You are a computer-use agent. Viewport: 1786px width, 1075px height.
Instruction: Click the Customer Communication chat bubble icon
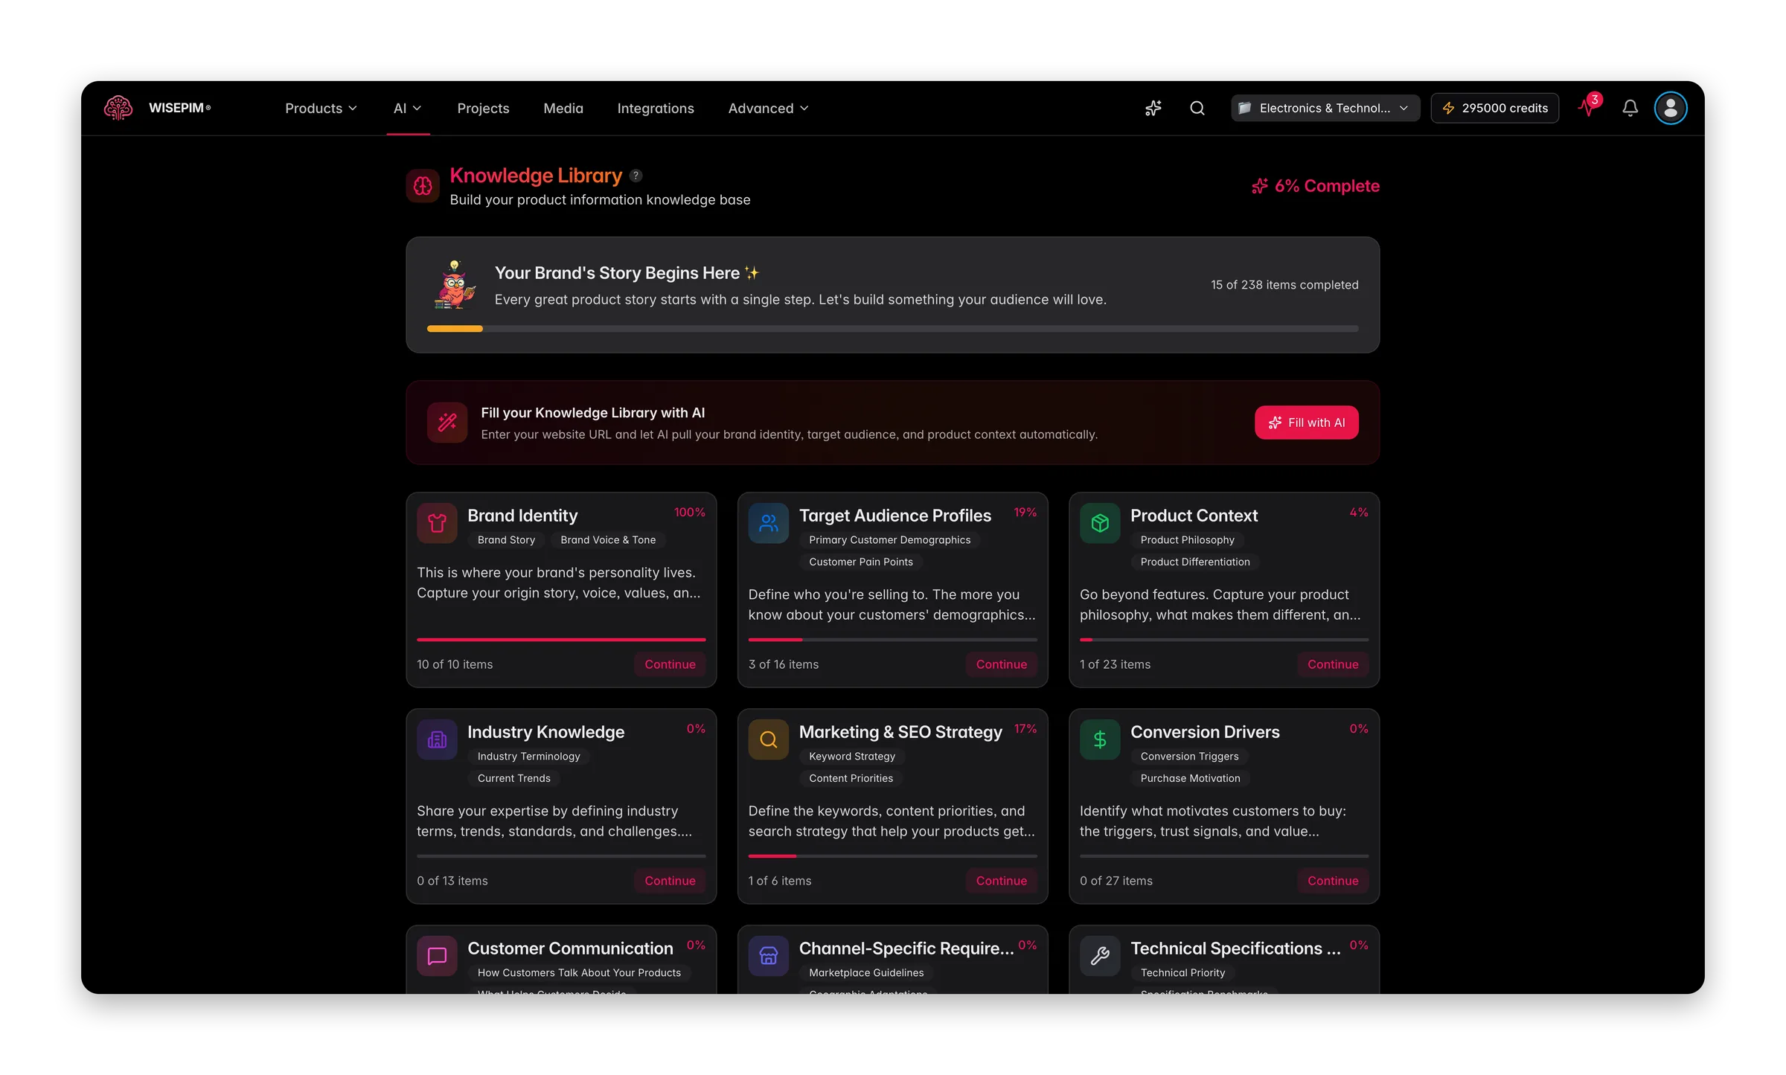pos(437,956)
